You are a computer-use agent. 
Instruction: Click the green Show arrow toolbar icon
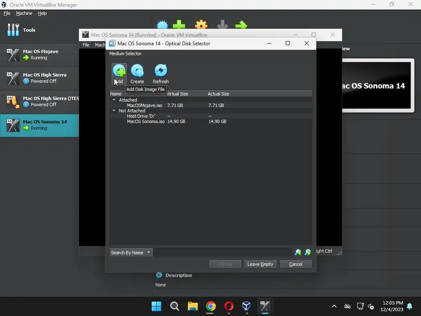tap(241, 25)
